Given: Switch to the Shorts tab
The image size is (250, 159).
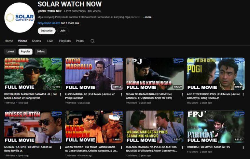Looking at the screenshot, I should 36,41.
